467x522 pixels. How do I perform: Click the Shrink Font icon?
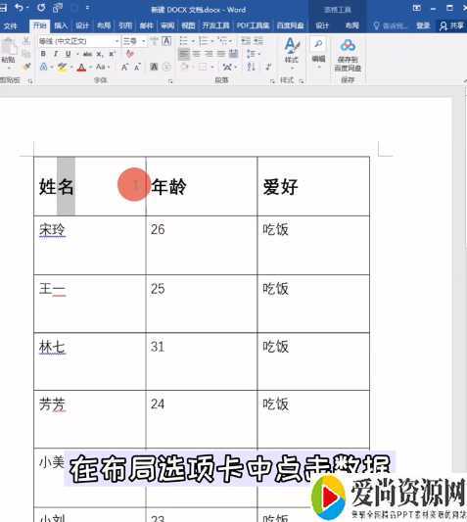[x=137, y=67]
